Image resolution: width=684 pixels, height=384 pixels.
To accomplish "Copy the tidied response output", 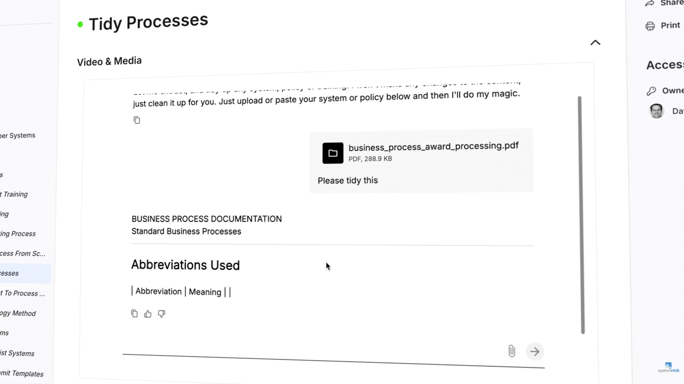I will (134, 313).
